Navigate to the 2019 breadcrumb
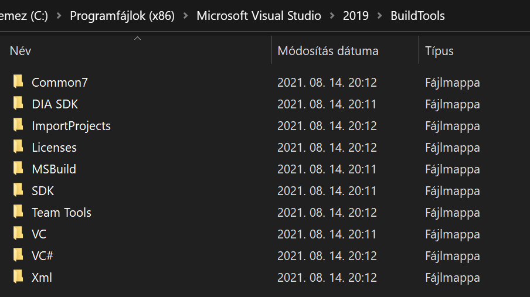The image size is (530, 297). point(356,16)
